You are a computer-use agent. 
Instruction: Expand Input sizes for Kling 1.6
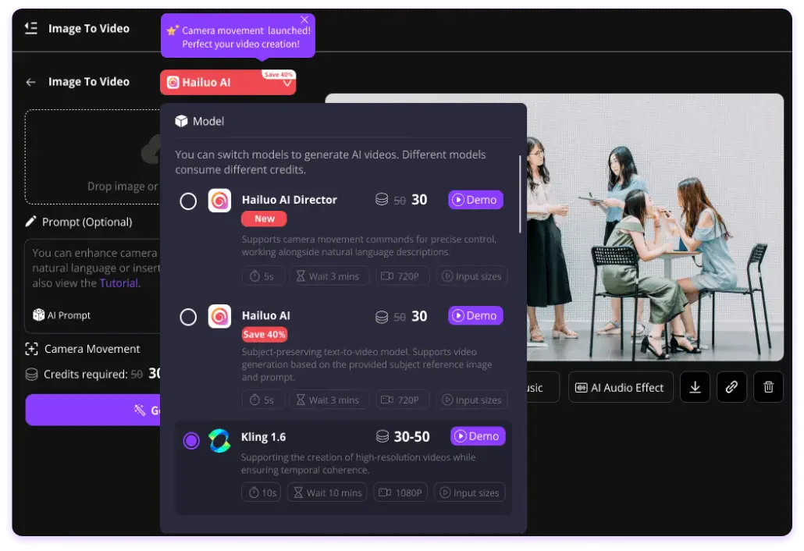469,492
